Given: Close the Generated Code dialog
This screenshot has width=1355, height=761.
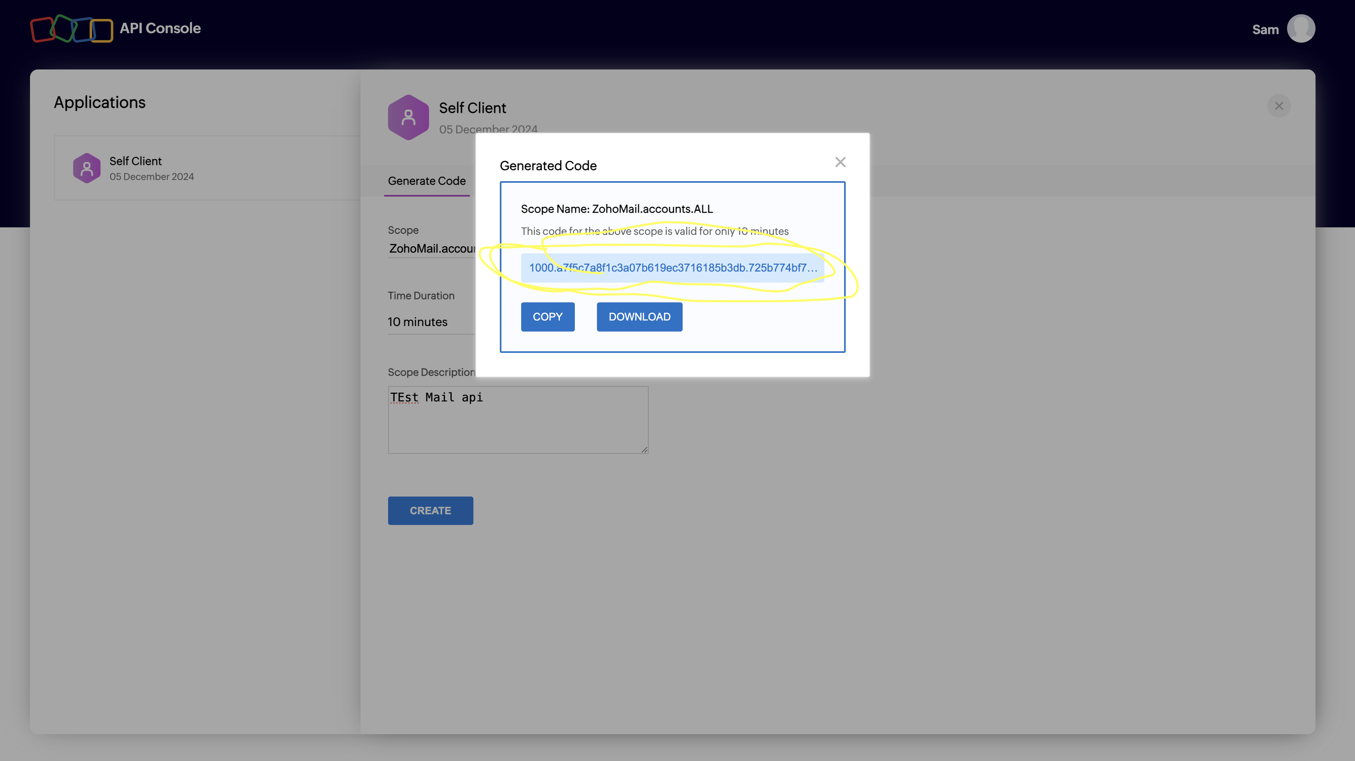Looking at the screenshot, I should (x=840, y=162).
